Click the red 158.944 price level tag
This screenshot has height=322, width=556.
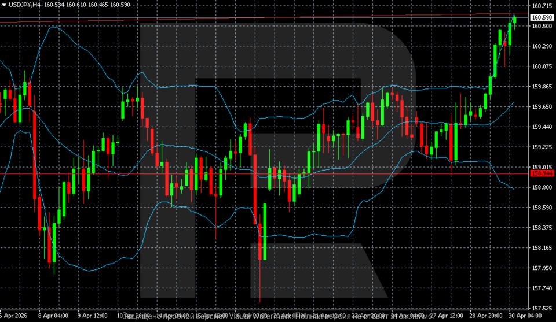540,173
